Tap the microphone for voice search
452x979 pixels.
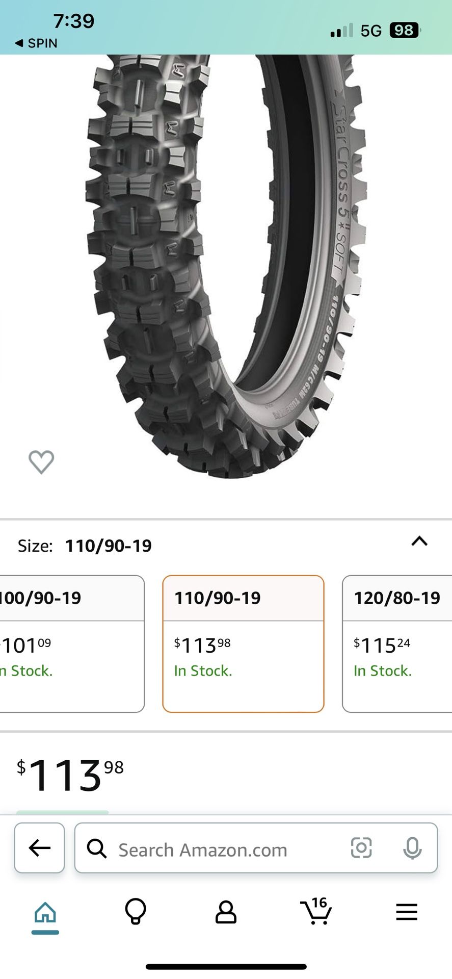412,848
